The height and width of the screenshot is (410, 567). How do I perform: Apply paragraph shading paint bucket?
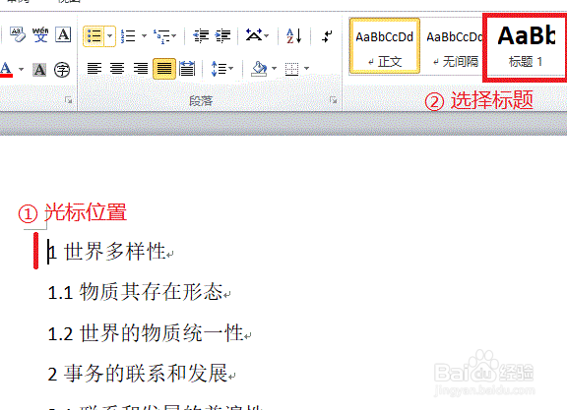click(x=259, y=69)
